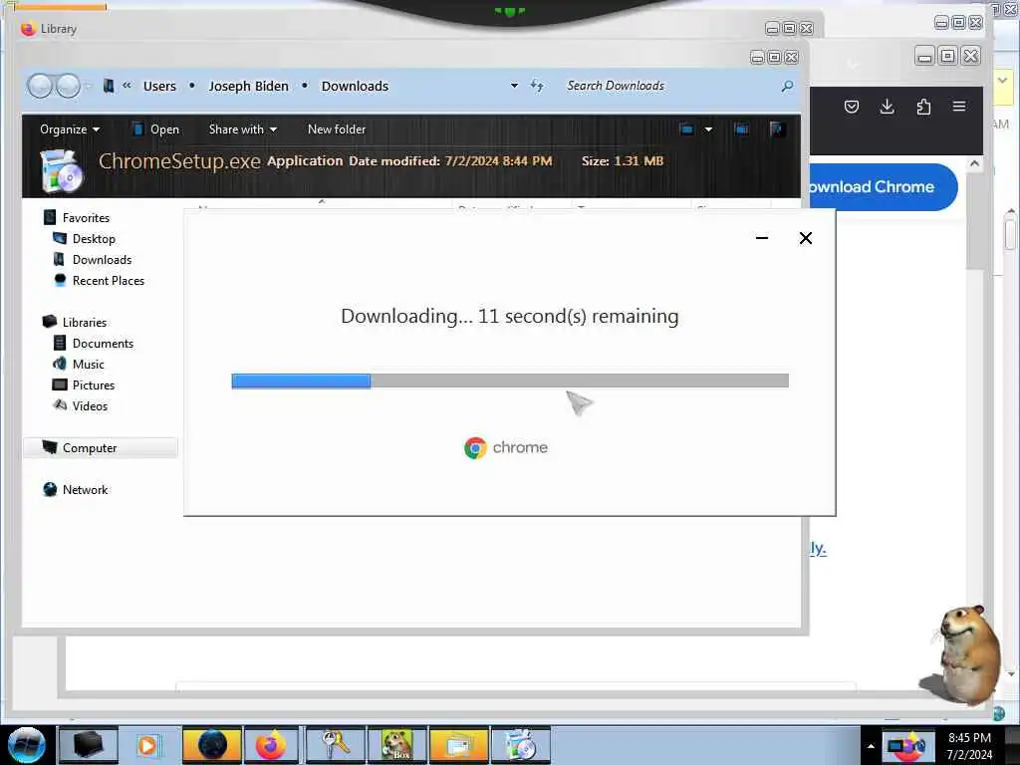Click Chrome installer download progress bar
This screenshot has width=1020, height=765.
tap(510, 381)
